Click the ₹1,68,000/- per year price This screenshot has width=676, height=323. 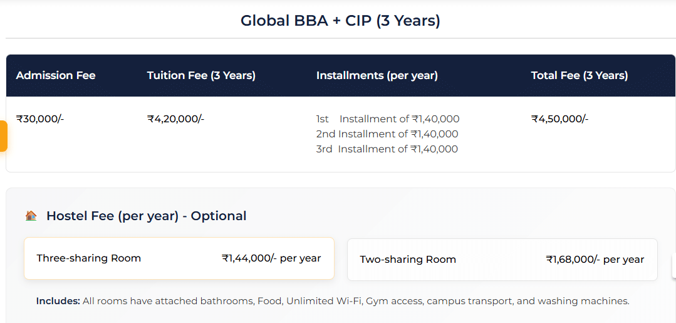click(595, 259)
